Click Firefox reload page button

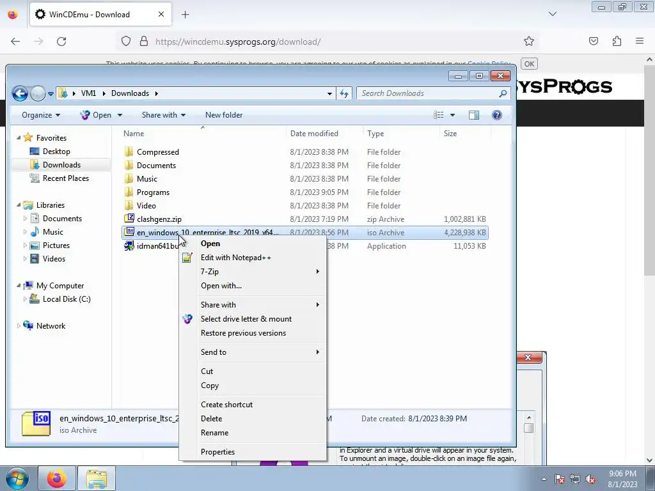coord(61,41)
